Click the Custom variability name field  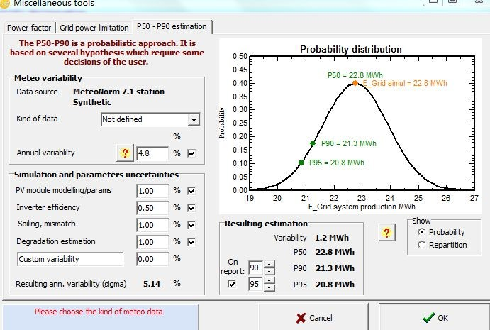click(70, 259)
